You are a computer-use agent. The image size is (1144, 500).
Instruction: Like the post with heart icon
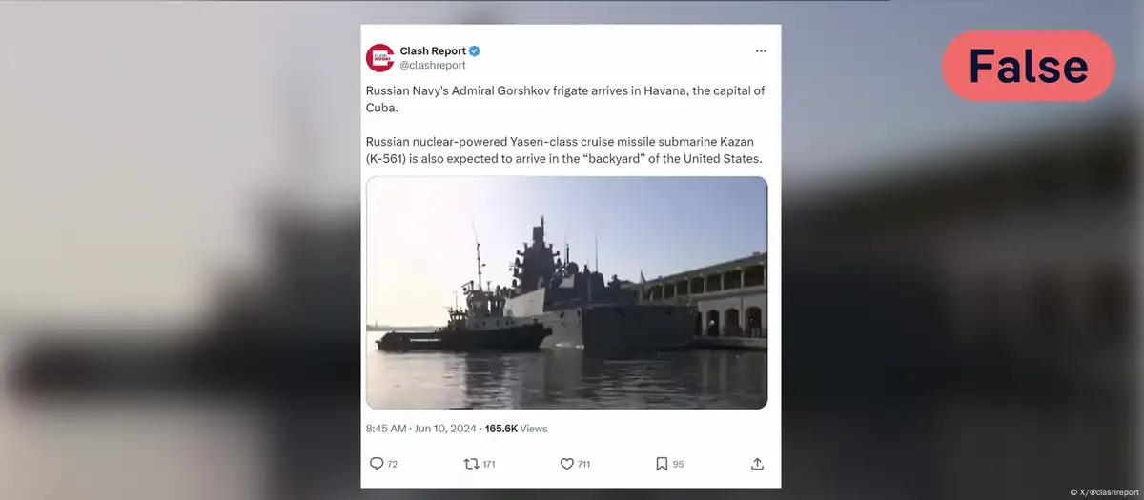[566, 464]
